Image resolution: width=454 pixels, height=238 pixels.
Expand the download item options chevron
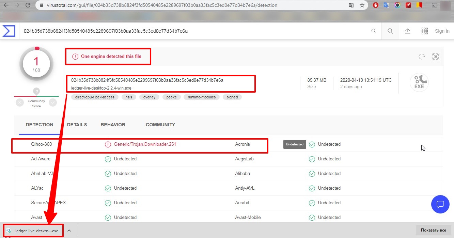tap(69, 231)
